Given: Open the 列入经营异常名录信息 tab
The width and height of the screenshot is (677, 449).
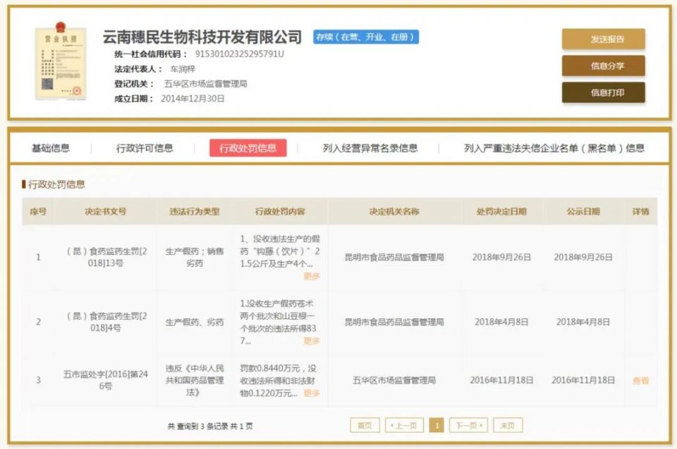Looking at the screenshot, I should point(370,148).
